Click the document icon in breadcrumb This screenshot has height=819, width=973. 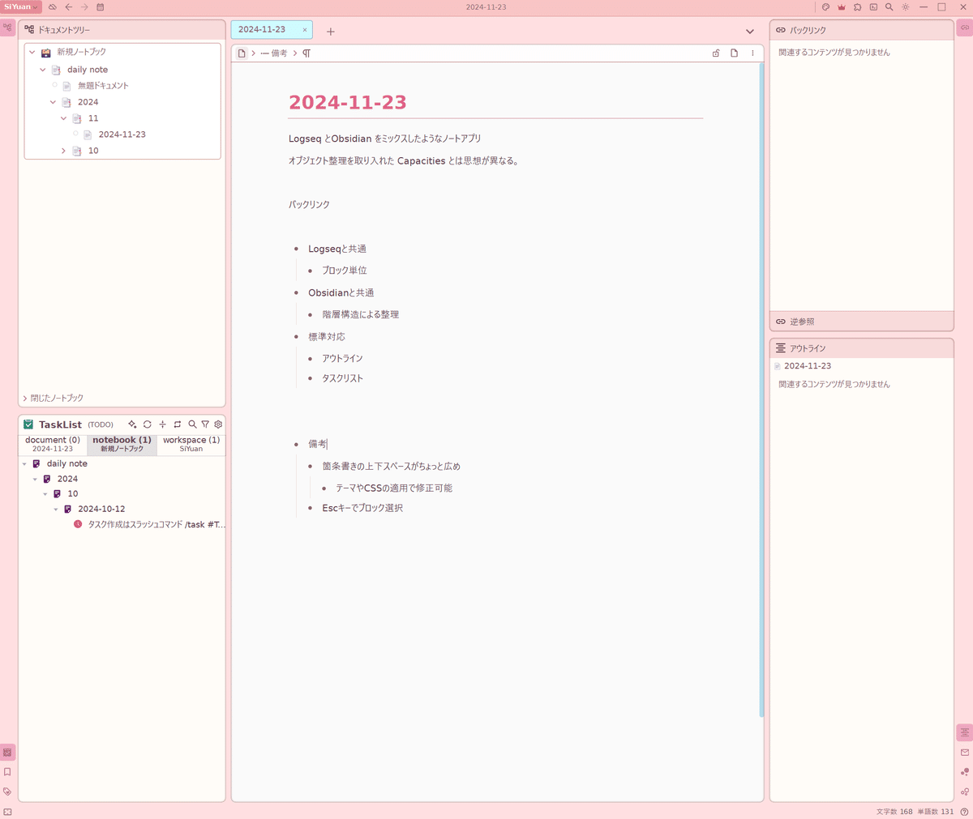click(x=242, y=53)
